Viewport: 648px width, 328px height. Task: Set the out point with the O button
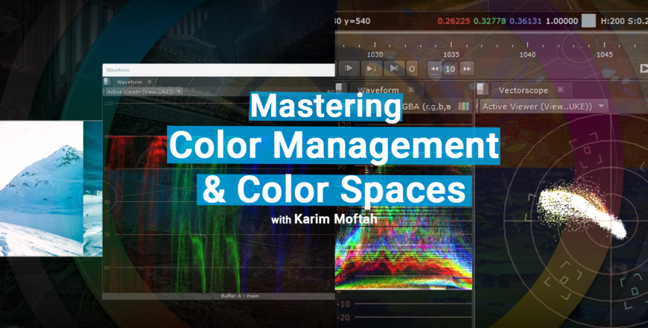pyautogui.click(x=412, y=69)
